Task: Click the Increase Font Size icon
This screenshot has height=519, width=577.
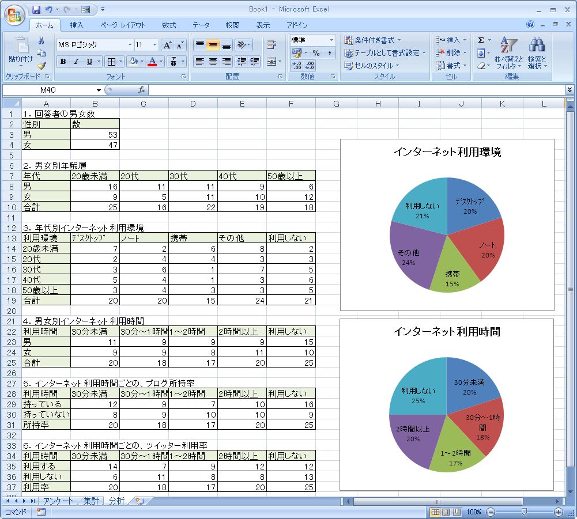Action: coord(167,45)
